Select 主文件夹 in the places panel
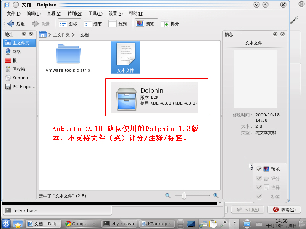306x229 pixels. [x=19, y=43]
